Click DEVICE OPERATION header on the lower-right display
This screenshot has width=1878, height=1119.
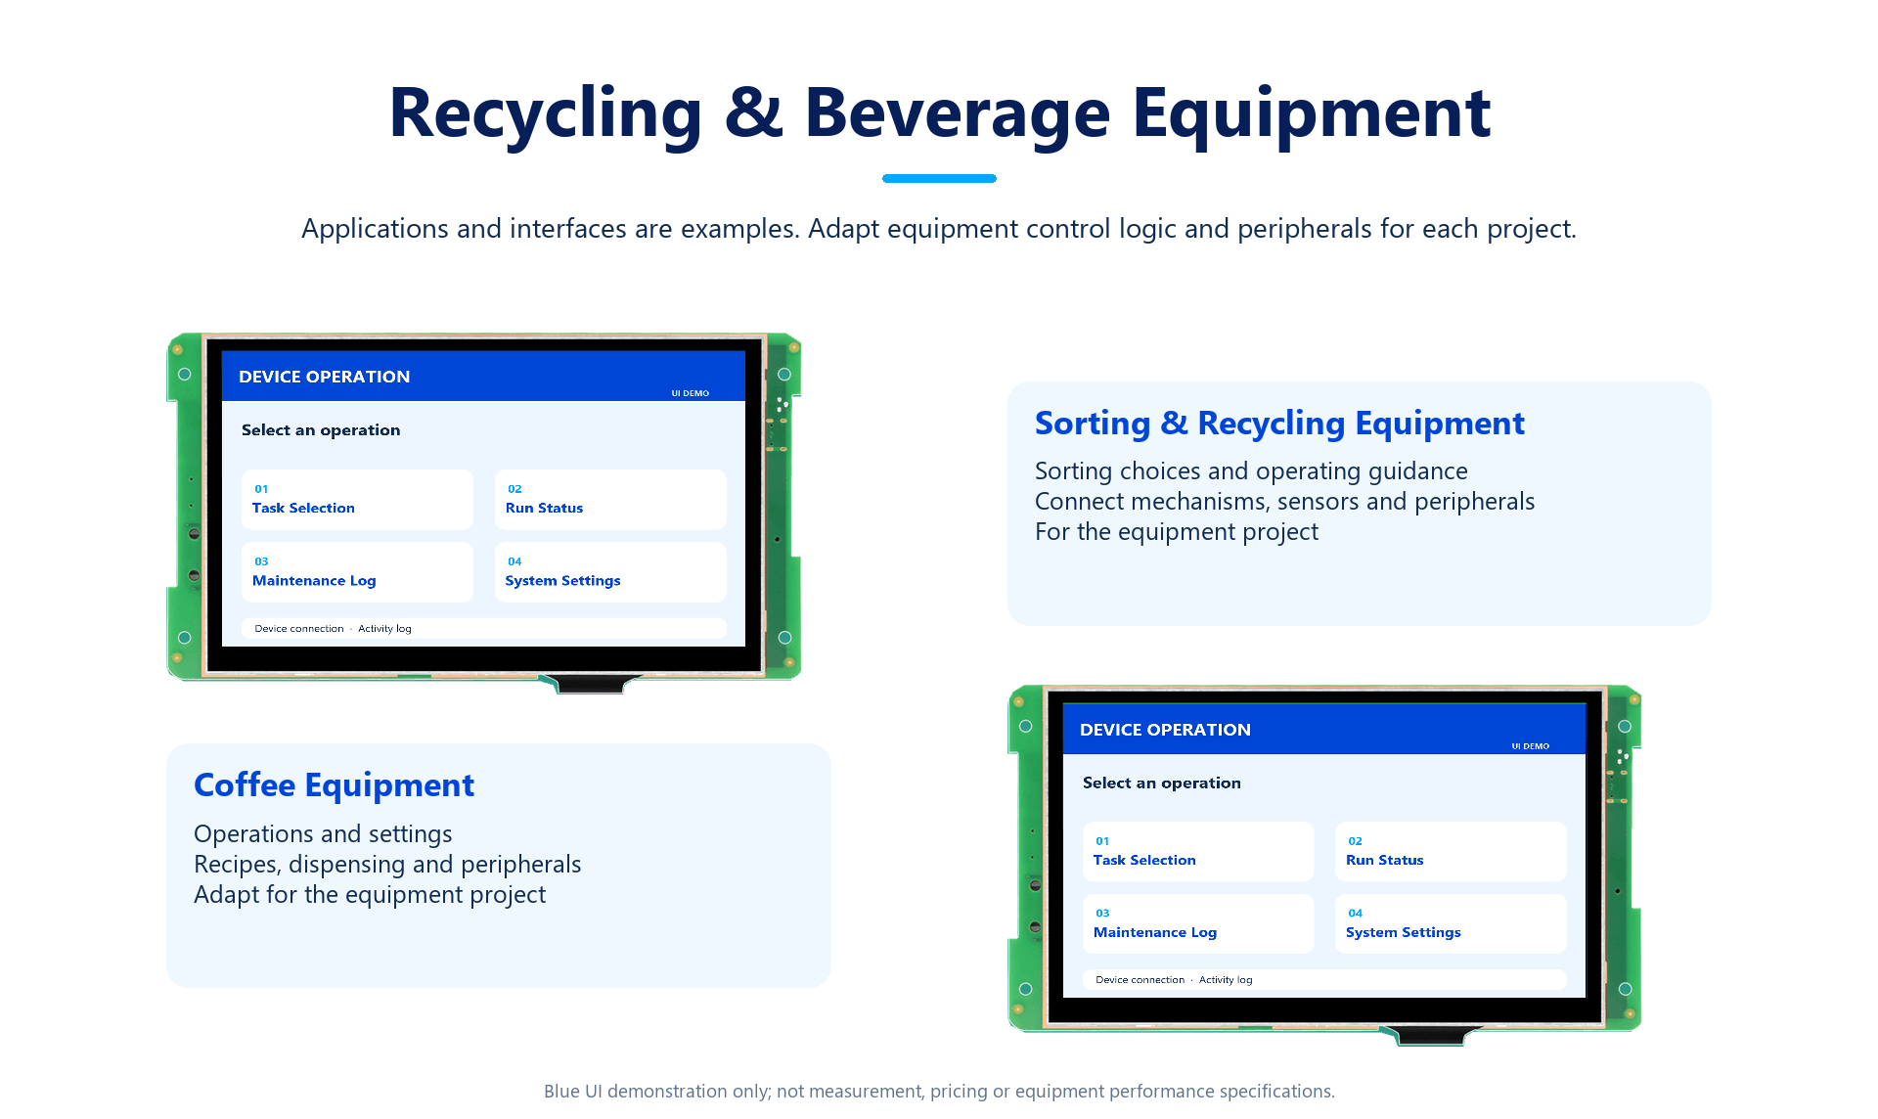pos(1165,730)
